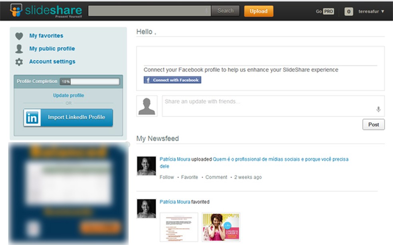Image resolution: width=393 pixels, height=245 pixels.
Task: Select the heart icon for My favorites
Action: point(19,36)
